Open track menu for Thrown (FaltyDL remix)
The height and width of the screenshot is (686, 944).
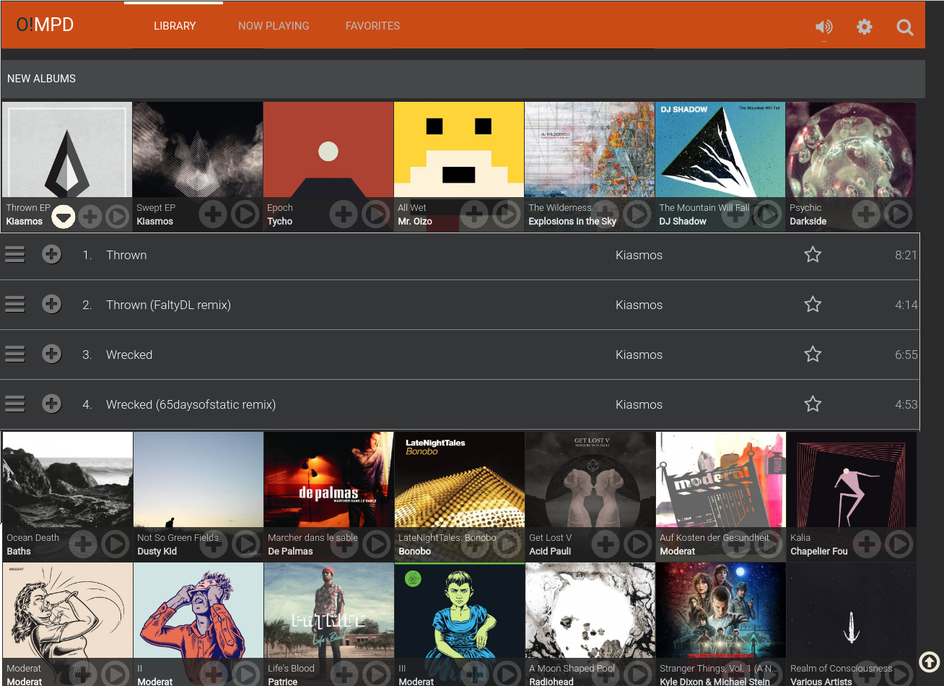click(15, 304)
